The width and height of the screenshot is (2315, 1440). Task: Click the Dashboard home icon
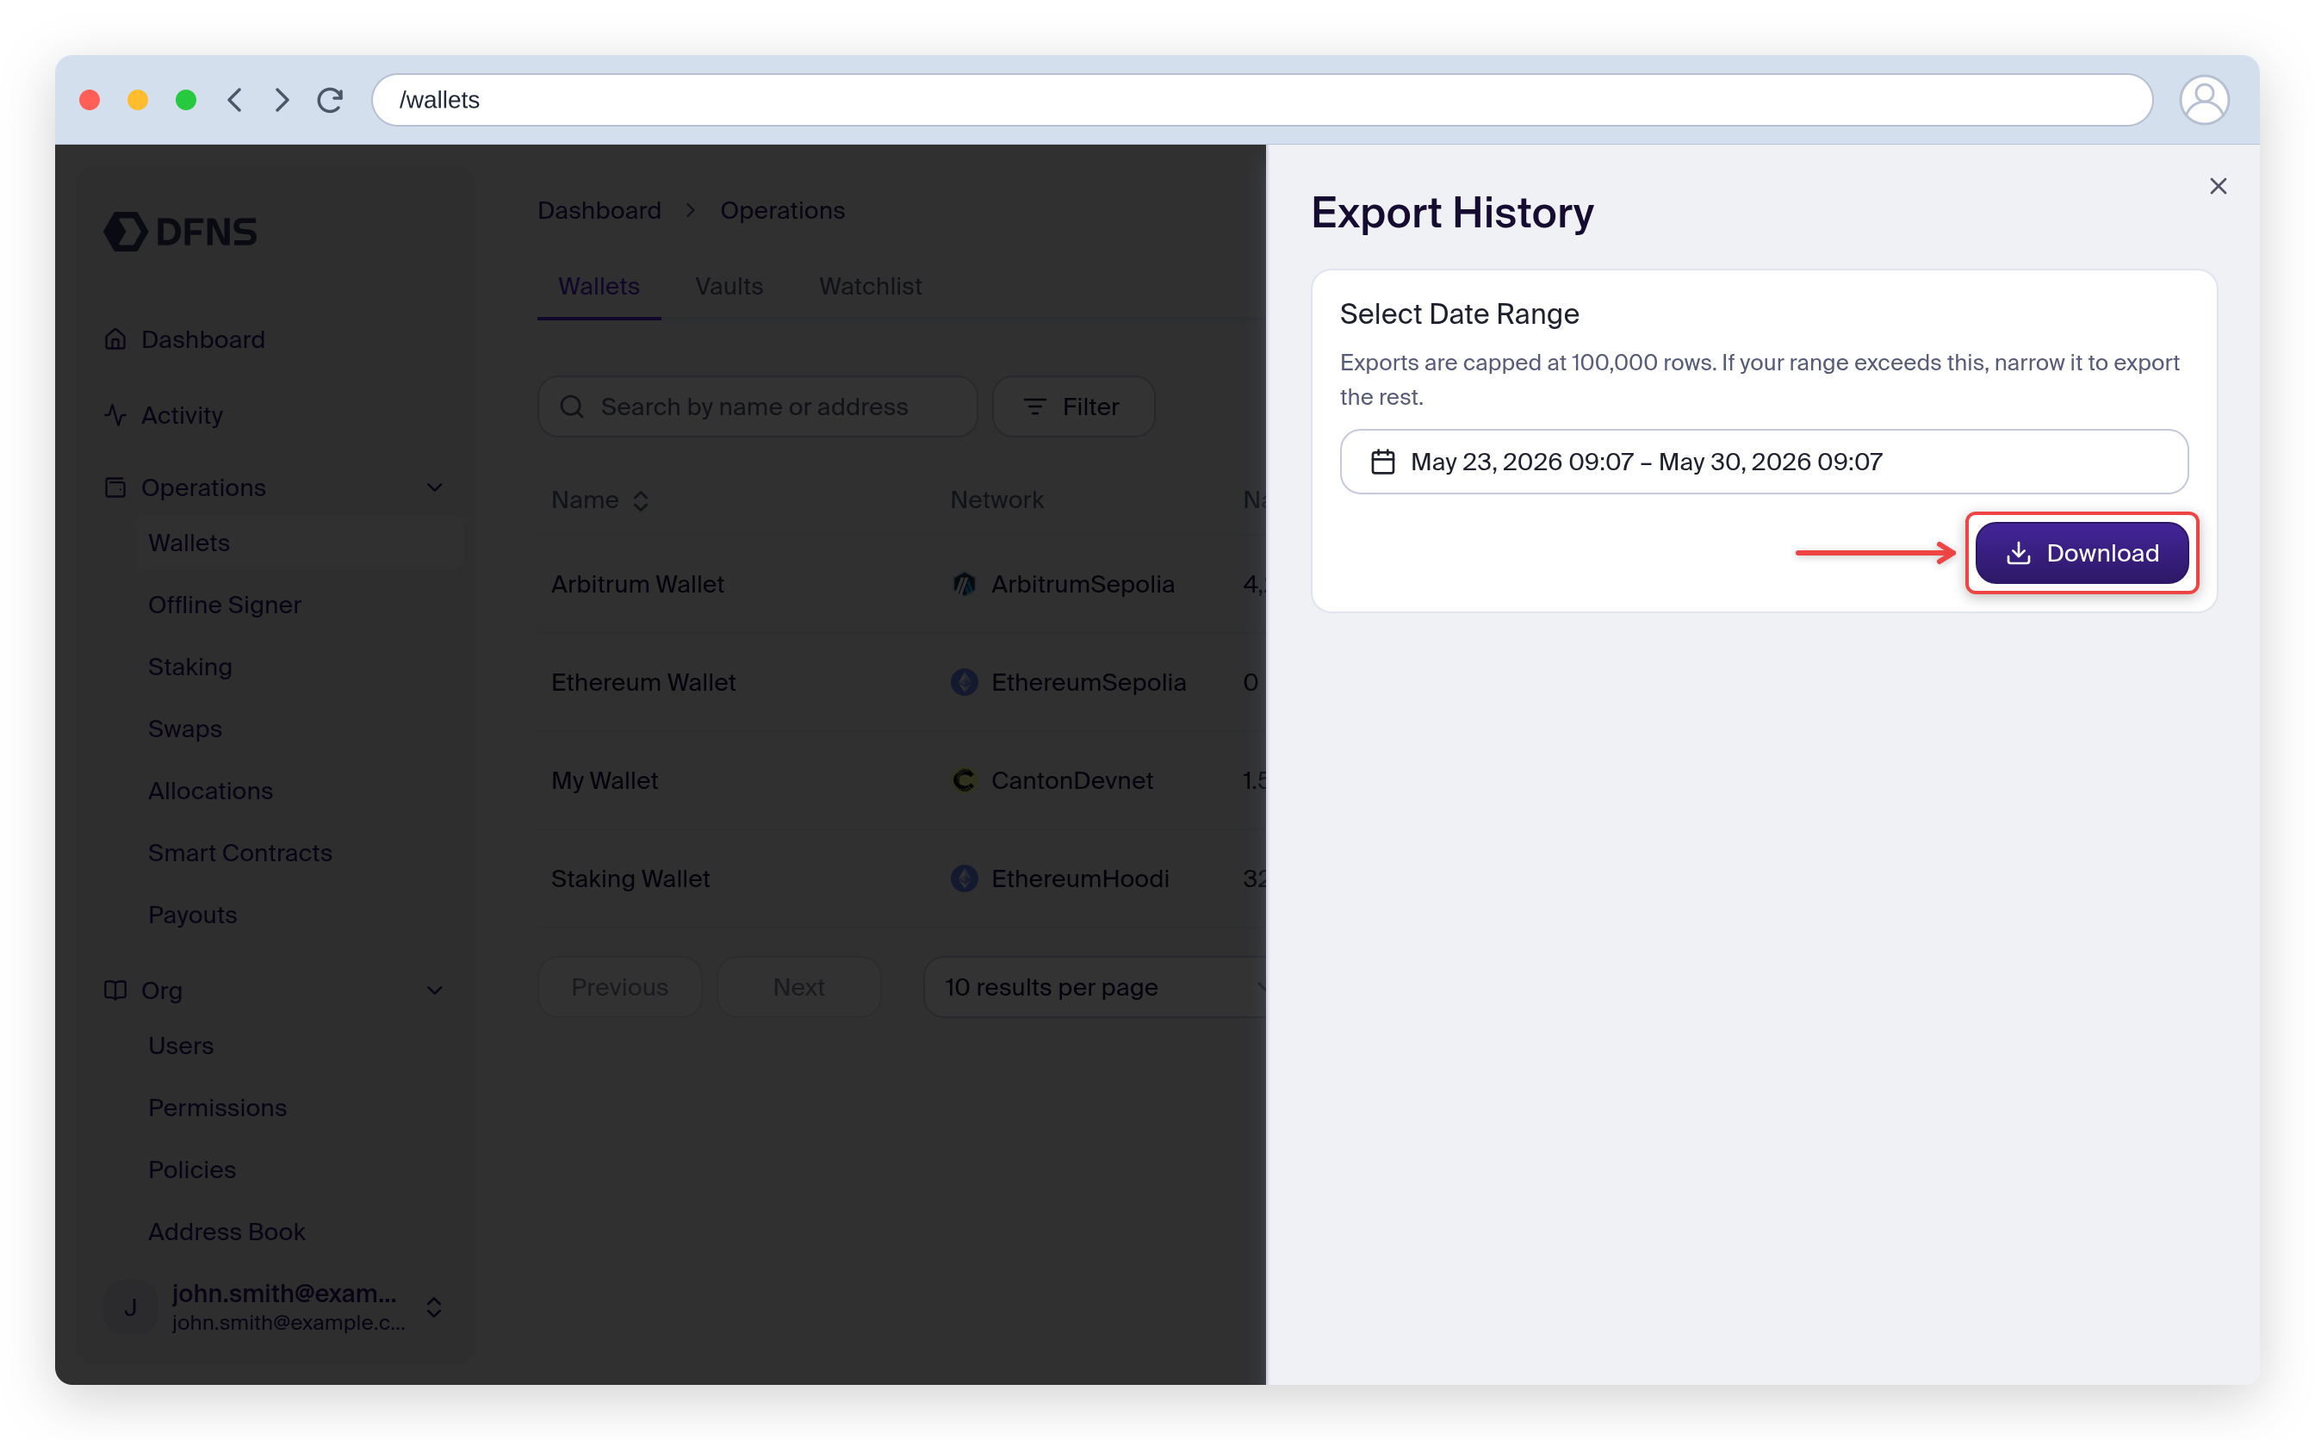(x=115, y=340)
